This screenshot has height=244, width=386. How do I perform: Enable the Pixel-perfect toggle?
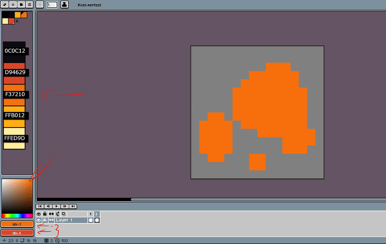pos(73,5)
